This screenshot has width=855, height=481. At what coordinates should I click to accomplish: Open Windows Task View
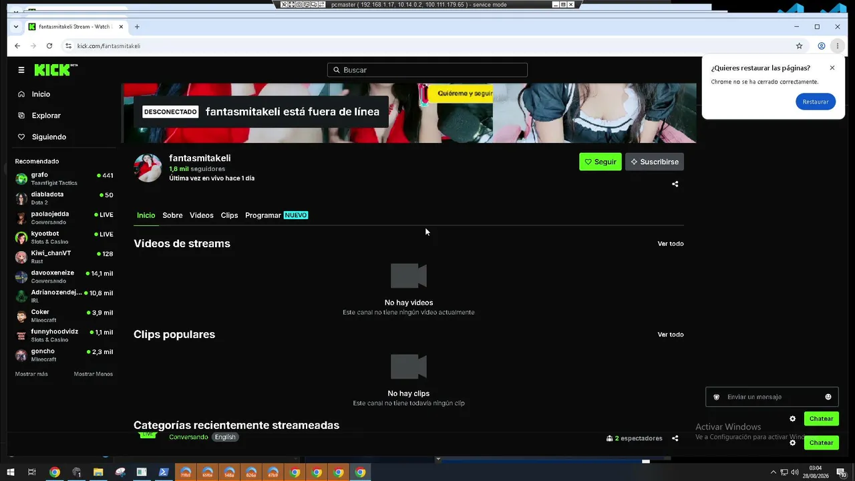(32, 472)
